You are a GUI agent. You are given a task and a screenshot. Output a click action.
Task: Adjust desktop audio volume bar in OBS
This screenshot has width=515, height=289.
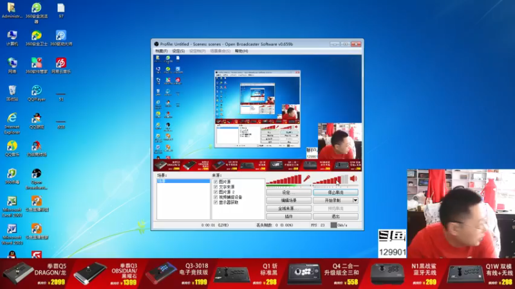click(330, 179)
